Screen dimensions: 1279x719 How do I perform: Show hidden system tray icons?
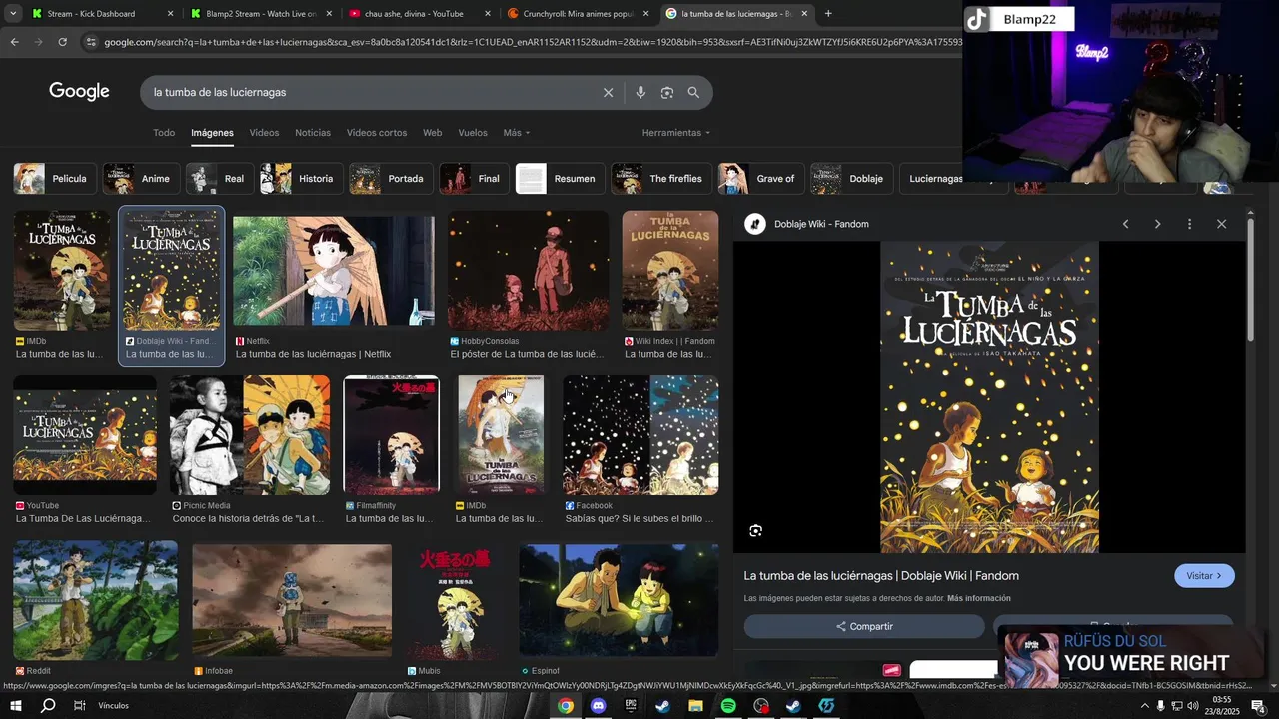1144,706
